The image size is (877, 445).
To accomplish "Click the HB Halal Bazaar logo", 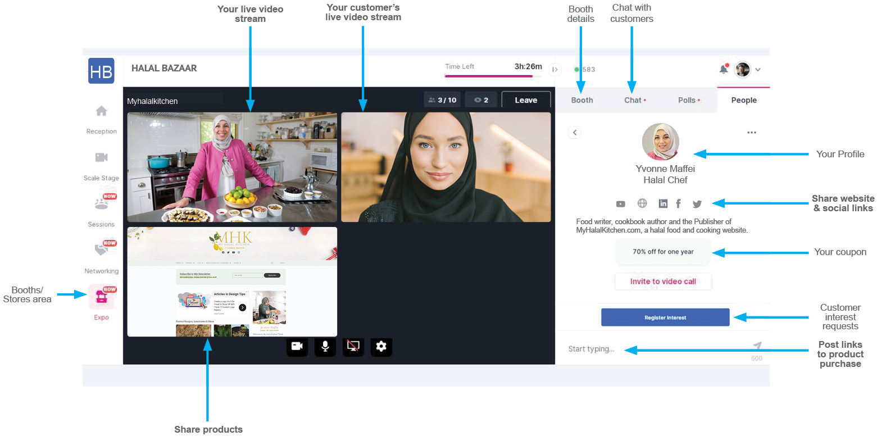I will coord(101,71).
